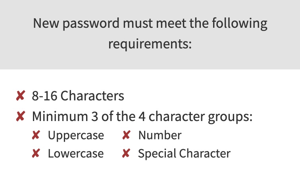Click the Lowercase requirement label
300x173 pixels.
(76, 154)
